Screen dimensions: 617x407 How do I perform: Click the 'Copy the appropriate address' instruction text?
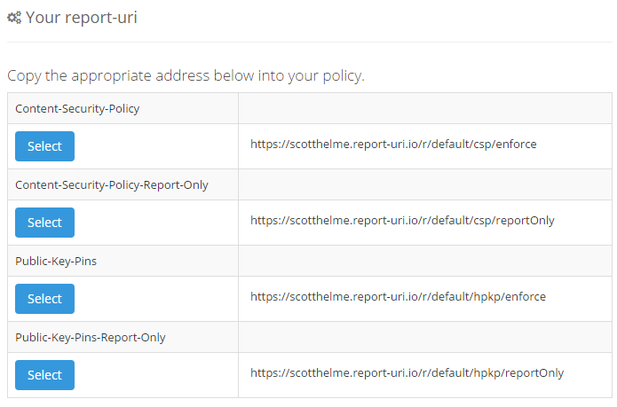[x=186, y=75]
